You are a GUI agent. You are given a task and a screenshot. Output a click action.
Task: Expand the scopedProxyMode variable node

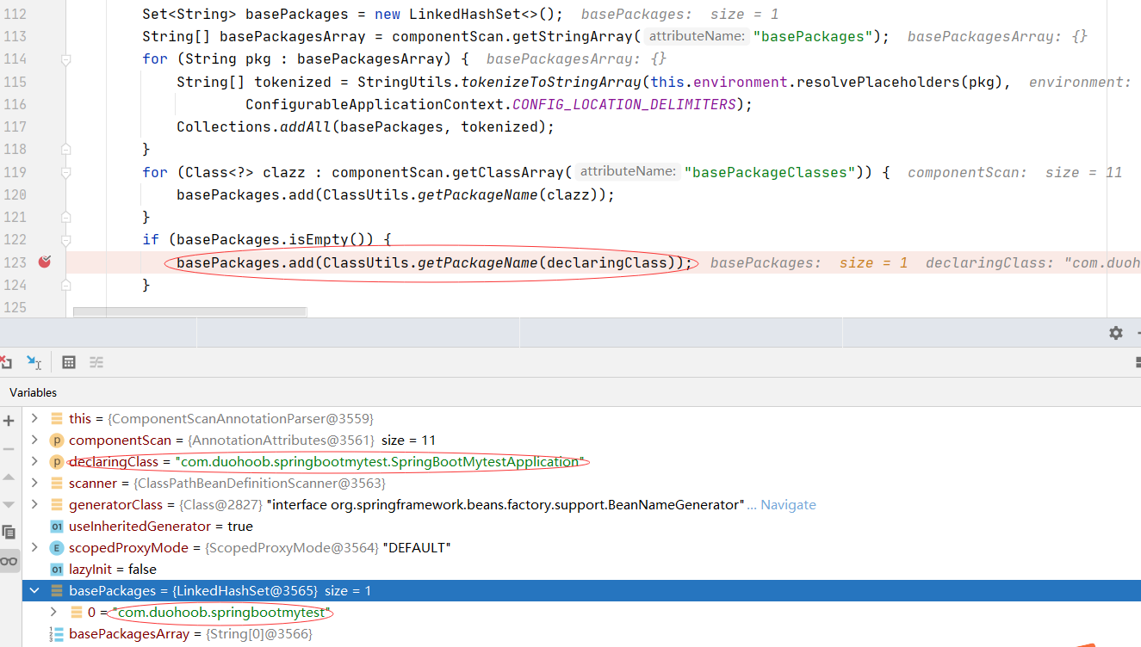tap(34, 548)
